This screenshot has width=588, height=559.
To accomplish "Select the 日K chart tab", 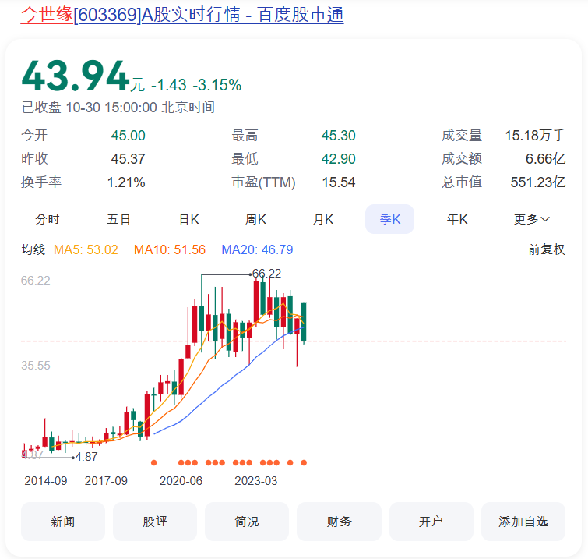I will pyautogui.click(x=189, y=219).
